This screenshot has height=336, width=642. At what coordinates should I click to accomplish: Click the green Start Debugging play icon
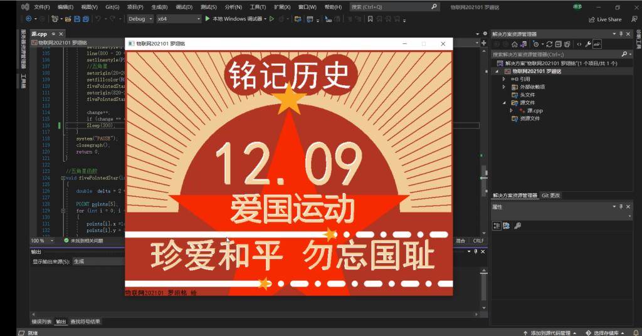(x=208, y=19)
